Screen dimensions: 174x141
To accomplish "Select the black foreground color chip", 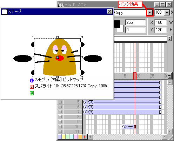I will point(117,23).
